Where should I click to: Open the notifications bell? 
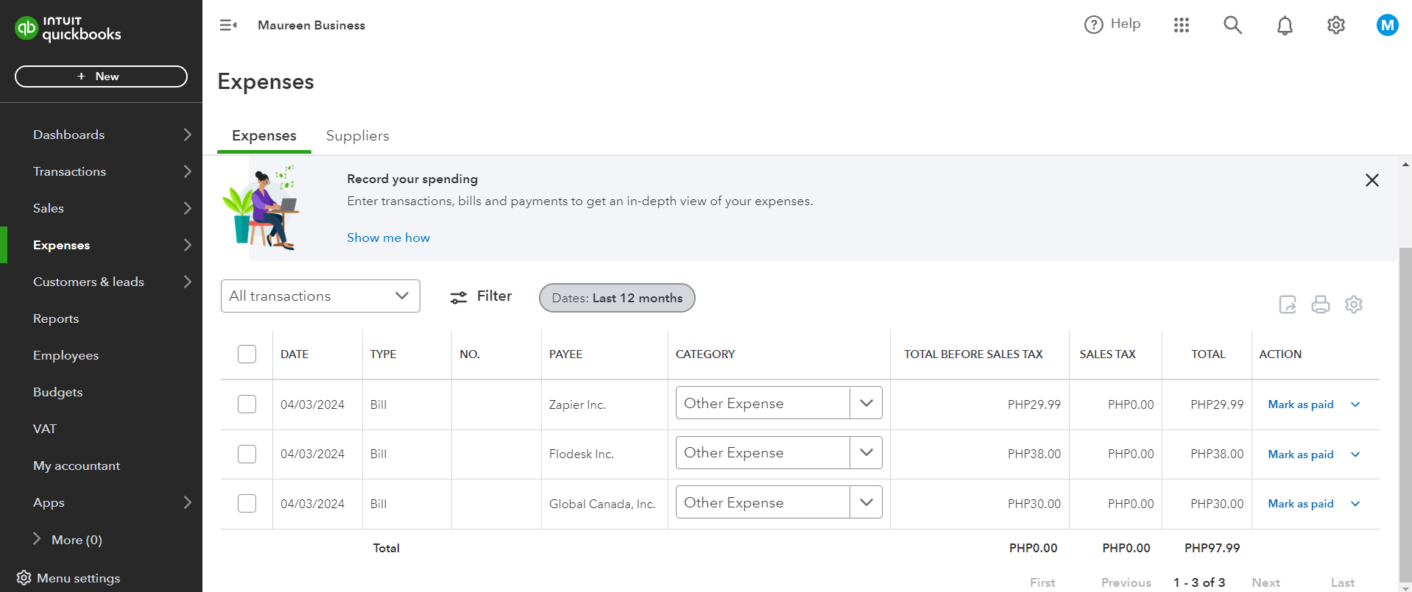(1285, 26)
